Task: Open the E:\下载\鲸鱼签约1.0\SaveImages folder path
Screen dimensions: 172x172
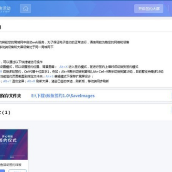Action: click(x=63, y=96)
